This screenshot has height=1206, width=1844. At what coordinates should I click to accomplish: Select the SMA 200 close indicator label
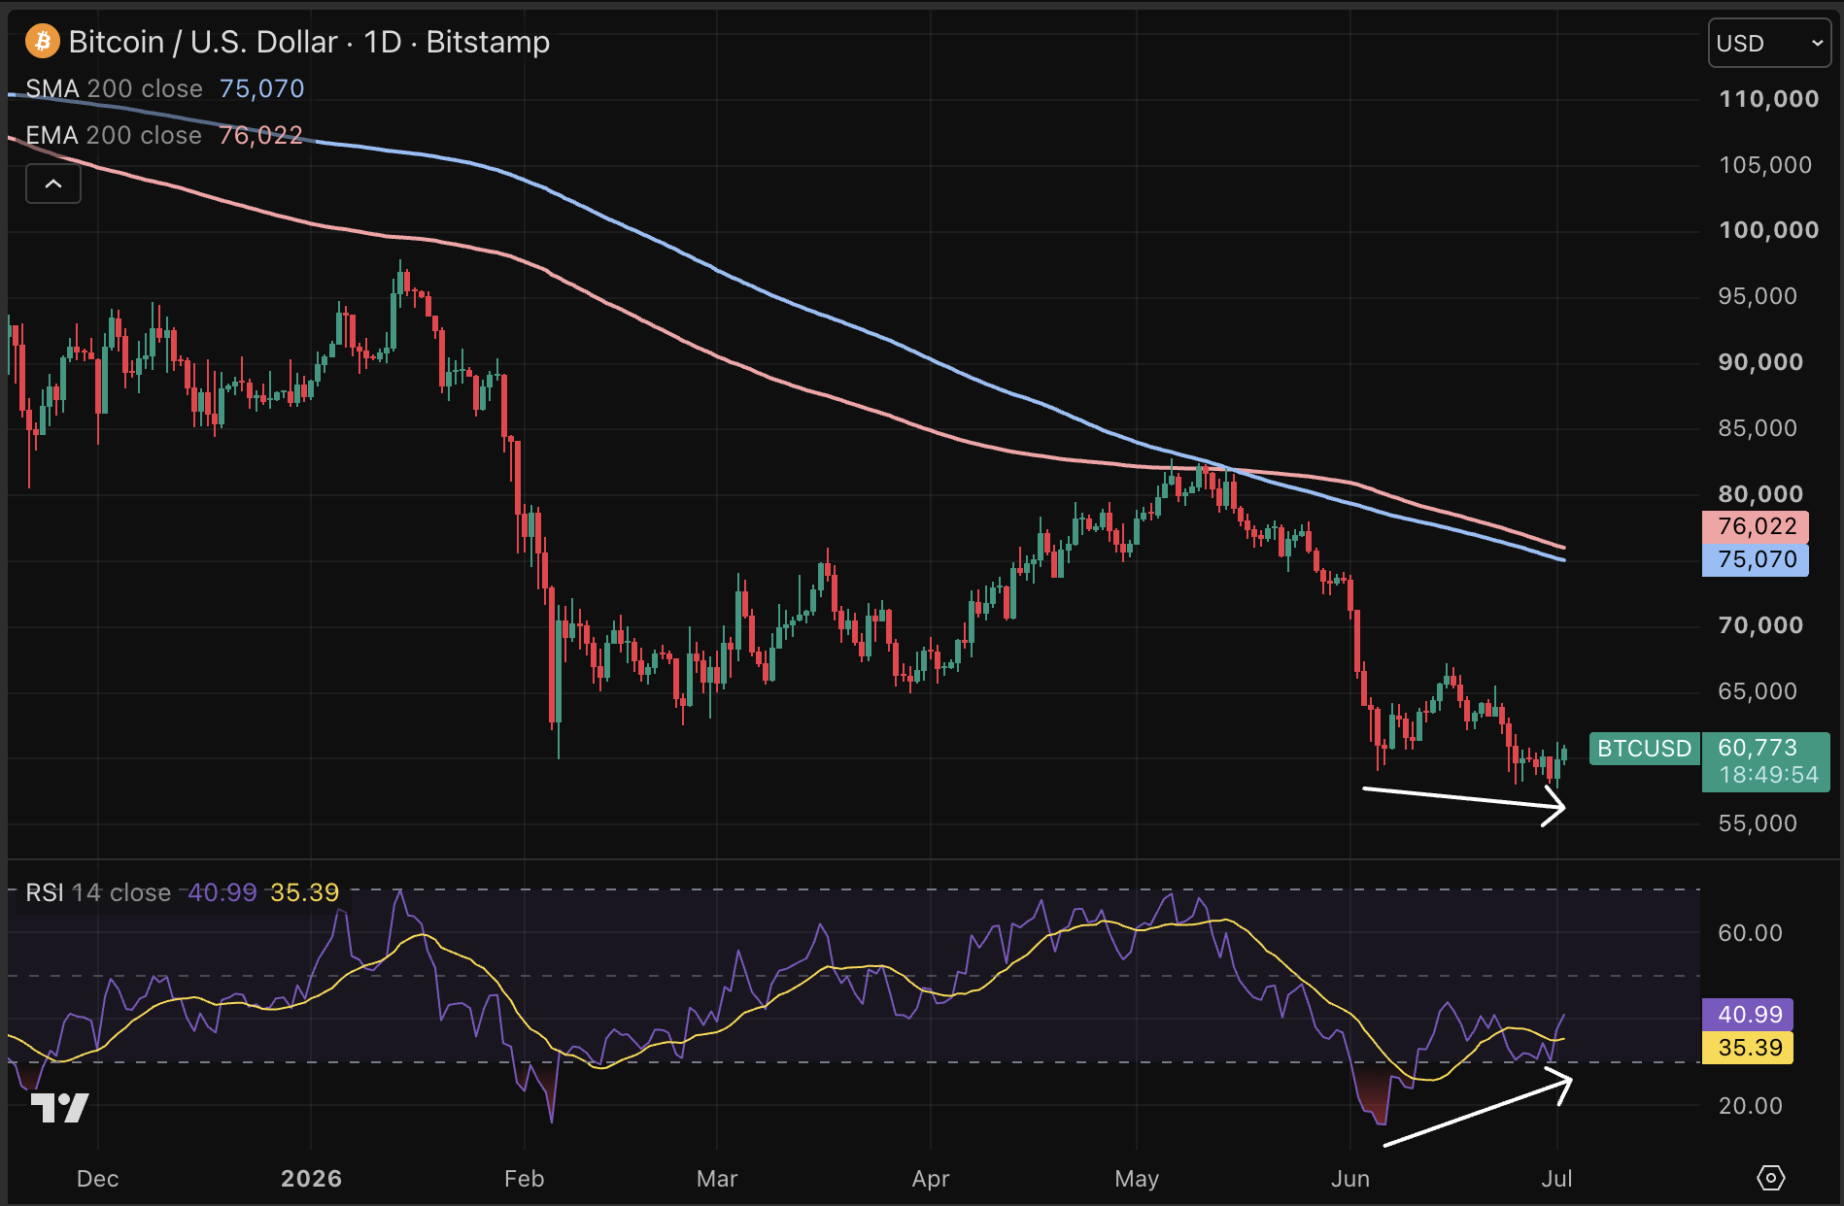(x=114, y=88)
